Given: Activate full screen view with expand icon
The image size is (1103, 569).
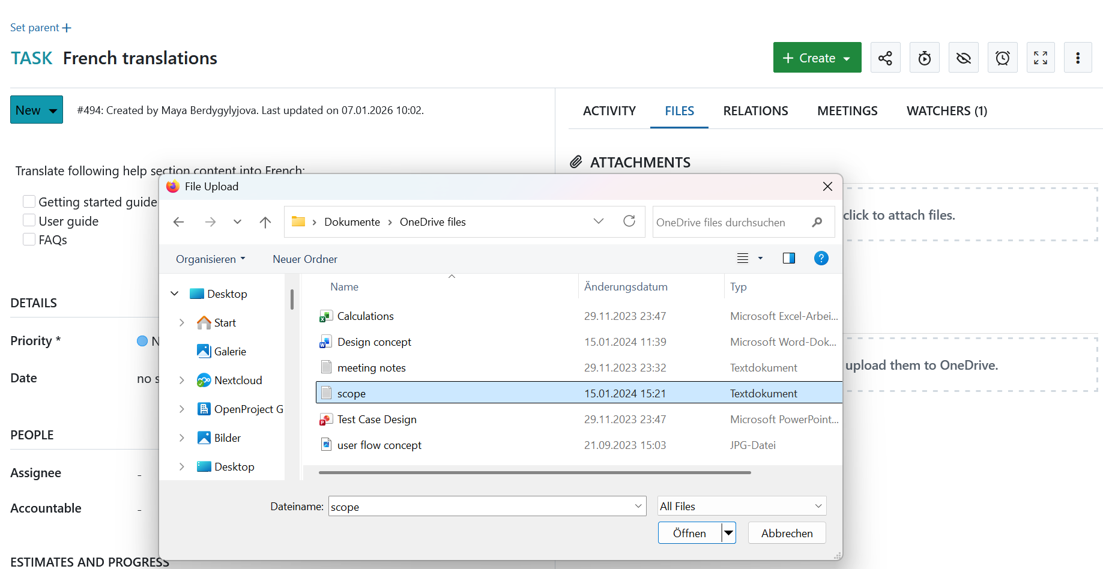Looking at the screenshot, I should coord(1041,57).
